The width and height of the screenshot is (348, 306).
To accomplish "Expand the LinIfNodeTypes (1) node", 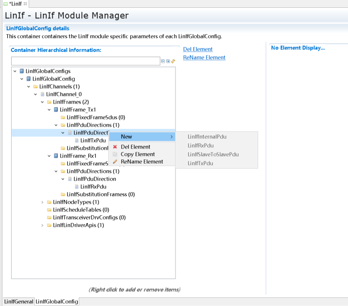I will tap(42, 202).
